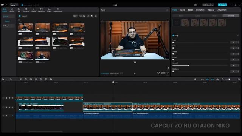Switch to the Tracking tab
The height and width of the screenshot is (136, 242).
tap(211, 10)
